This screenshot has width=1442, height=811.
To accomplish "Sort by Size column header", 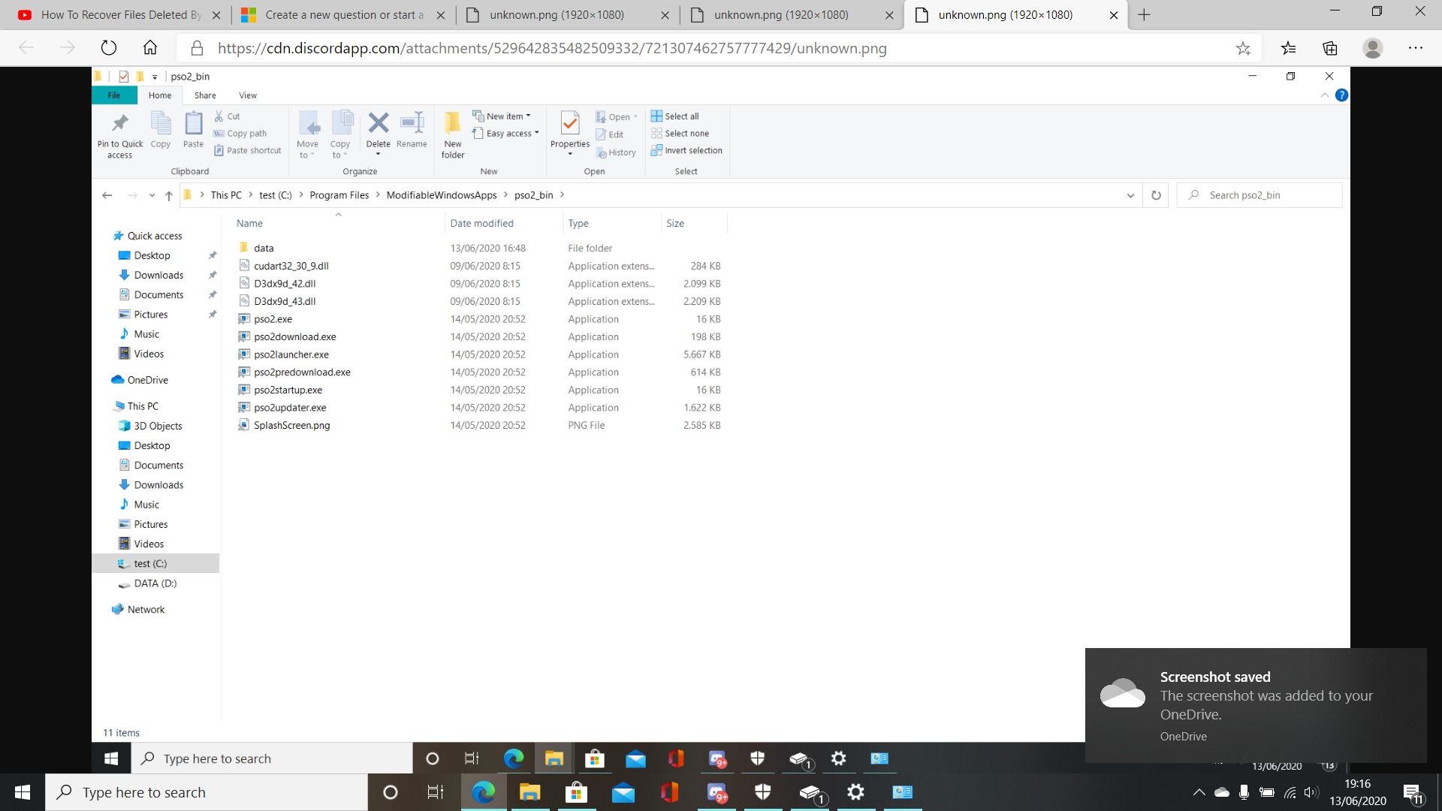I will pos(695,224).
